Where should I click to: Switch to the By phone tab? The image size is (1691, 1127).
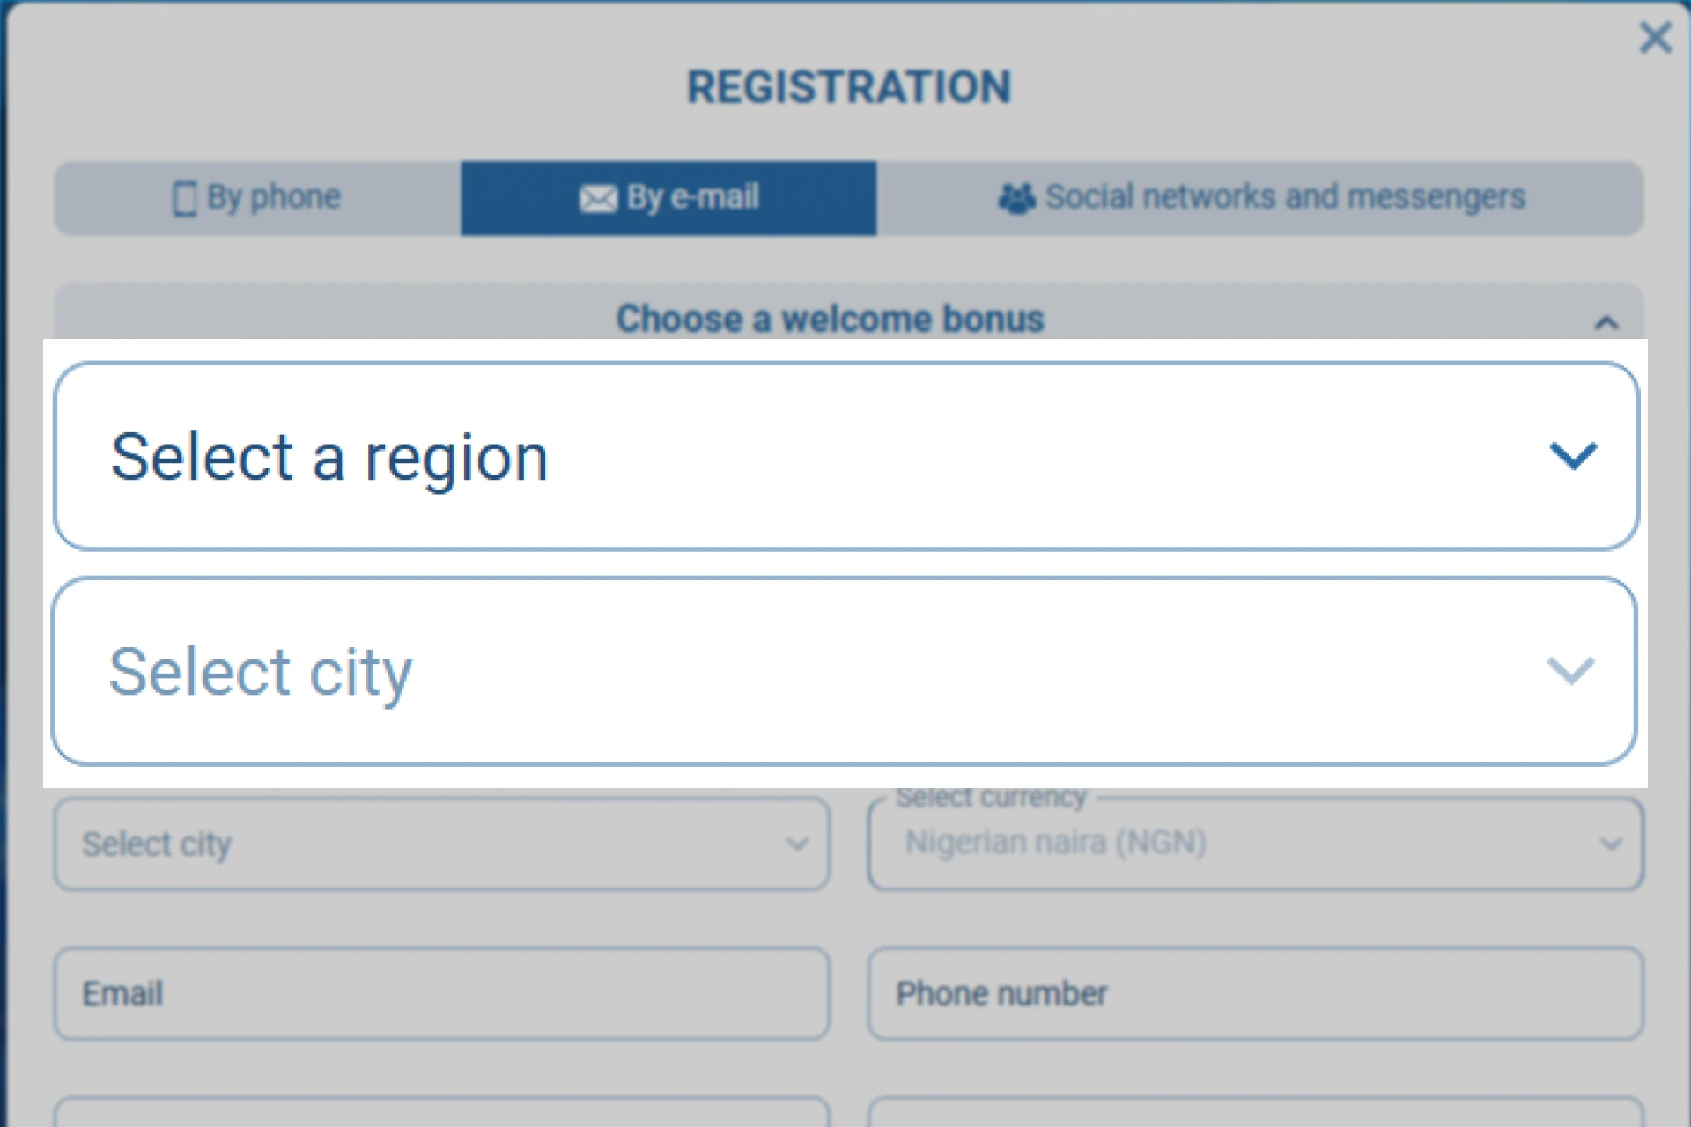pyautogui.click(x=254, y=198)
